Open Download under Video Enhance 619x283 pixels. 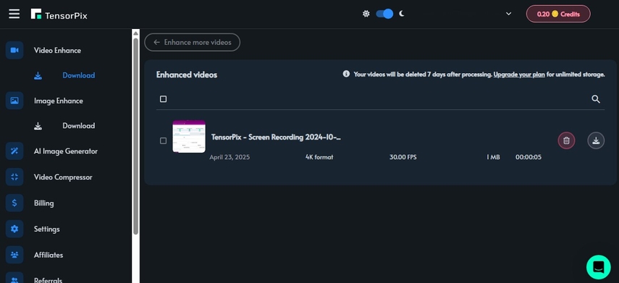coord(79,75)
